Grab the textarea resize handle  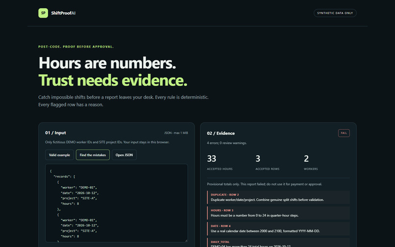pyautogui.click(x=186, y=241)
